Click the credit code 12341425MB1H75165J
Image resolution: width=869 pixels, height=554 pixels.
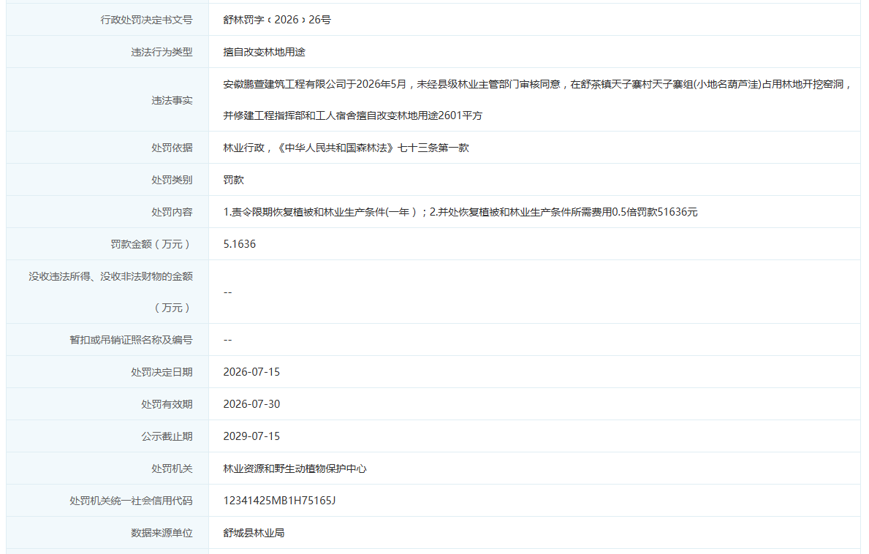[x=279, y=501]
